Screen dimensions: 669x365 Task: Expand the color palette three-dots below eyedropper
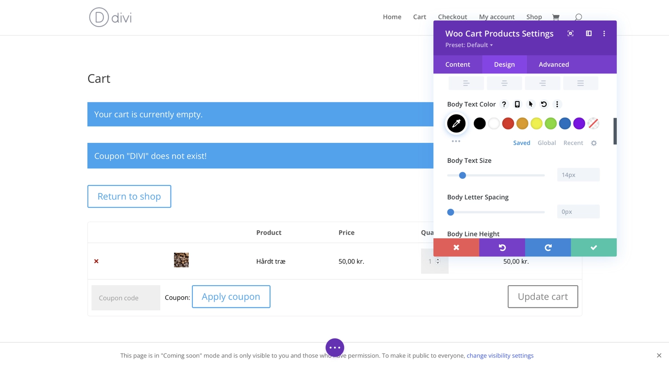[456, 141]
